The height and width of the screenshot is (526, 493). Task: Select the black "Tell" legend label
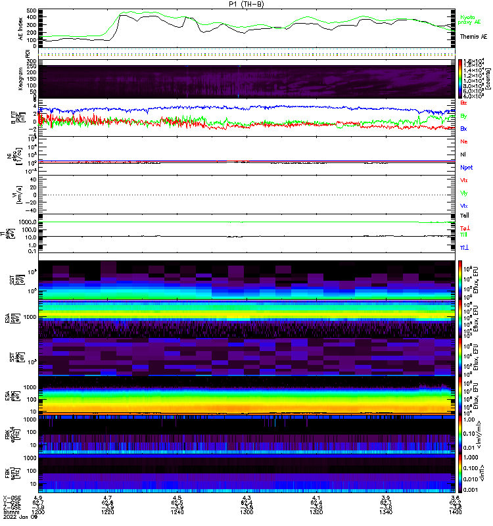click(x=465, y=216)
